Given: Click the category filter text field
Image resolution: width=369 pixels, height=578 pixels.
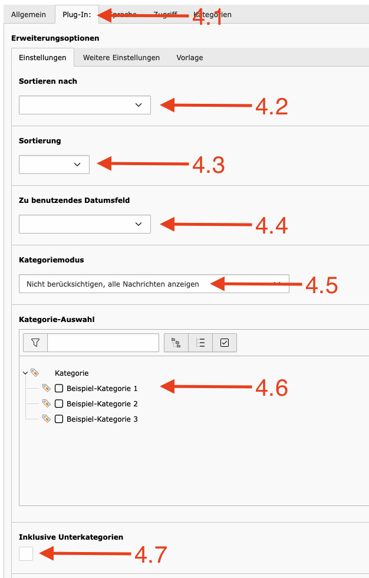Looking at the screenshot, I should click(103, 343).
